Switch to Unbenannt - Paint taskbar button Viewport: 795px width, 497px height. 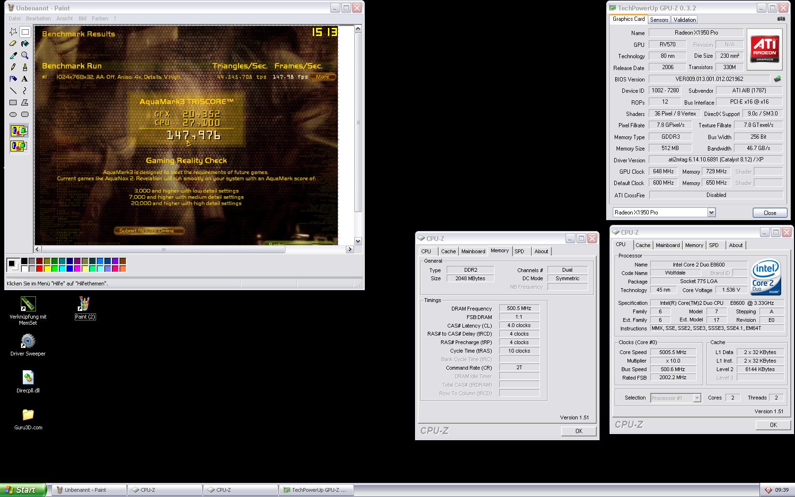pyautogui.click(x=89, y=490)
